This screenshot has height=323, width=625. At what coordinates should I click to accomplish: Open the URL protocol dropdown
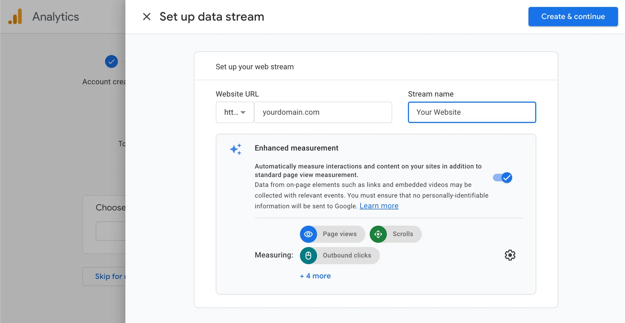[235, 112]
